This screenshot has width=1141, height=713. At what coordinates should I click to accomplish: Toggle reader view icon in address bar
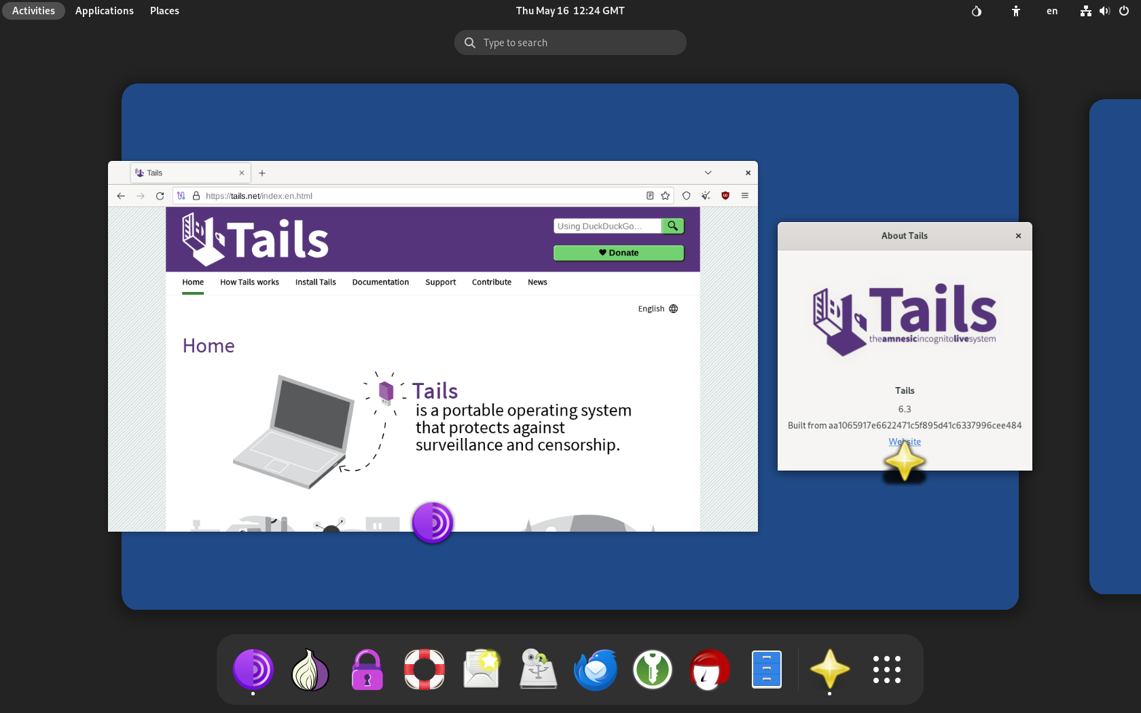click(650, 196)
